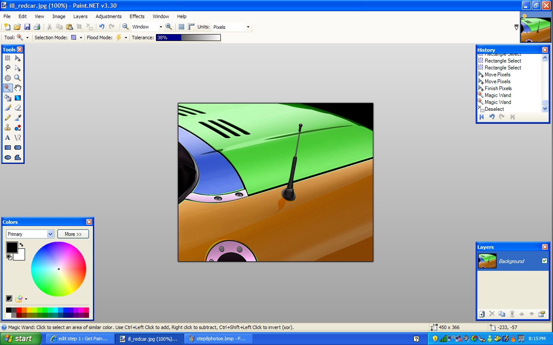This screenshot has width=553, height=345.
Task: Open the Units dropdown
Action: click(247, 27)
